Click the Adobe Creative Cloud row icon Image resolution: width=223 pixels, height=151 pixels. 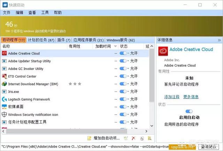pyautogui.click(x=4, y=53)
